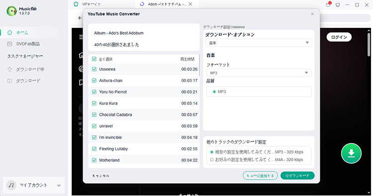Expand the マイアカウント chevron

[59, 185]
